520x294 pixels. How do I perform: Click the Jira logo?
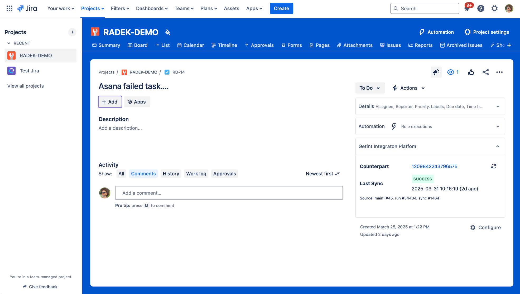(27, 8)
